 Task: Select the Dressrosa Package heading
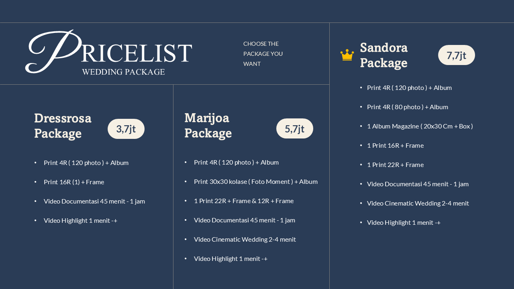coord(63,126)
